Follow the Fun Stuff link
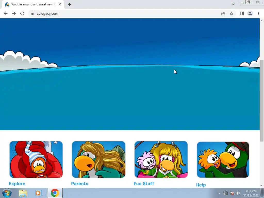Image resolution: width=264 pixels, height=198 pixels. (x=144, y=184)
